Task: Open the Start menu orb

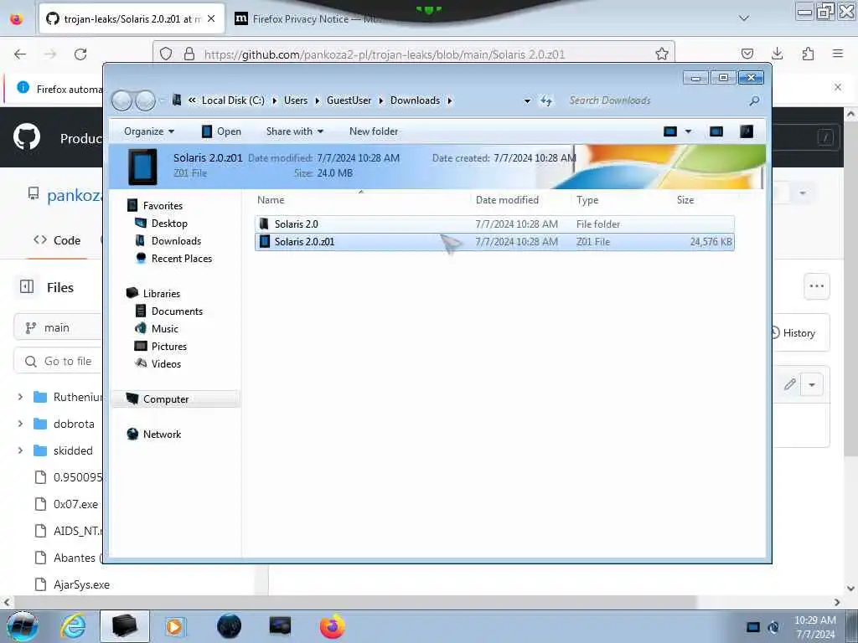Action: (22, 626)
